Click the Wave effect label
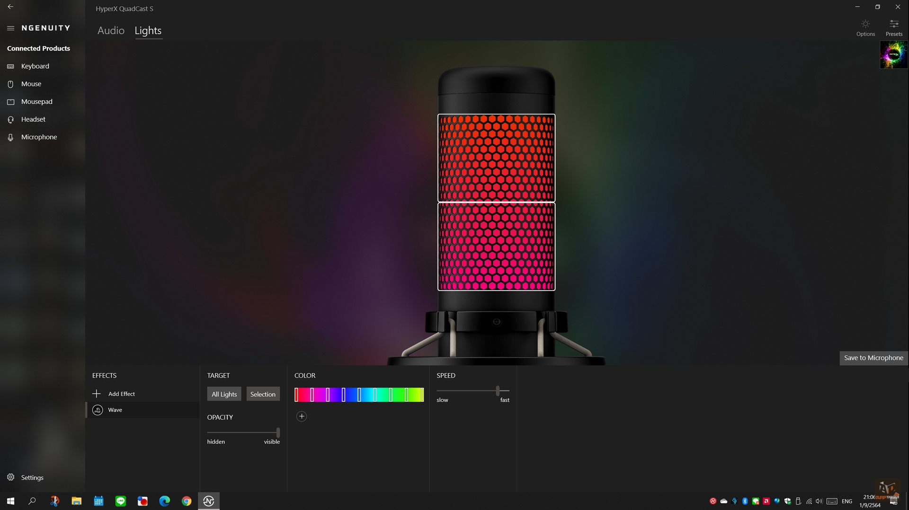Viewport: 909px width, 510px height. (x=115, y=410)
